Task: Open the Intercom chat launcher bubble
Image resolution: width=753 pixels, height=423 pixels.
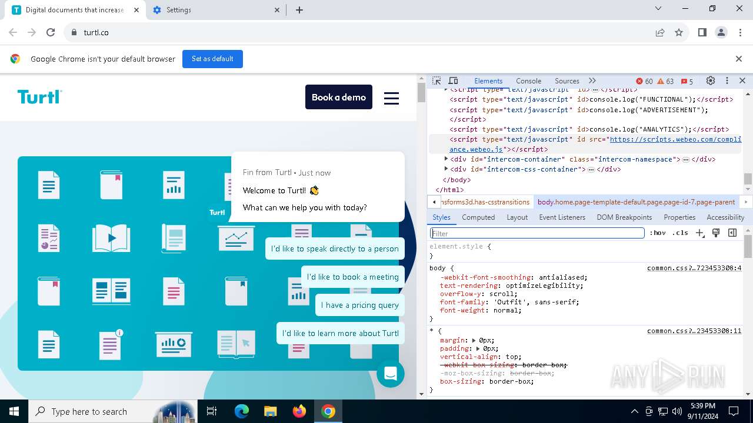Action: coord(391,373)
